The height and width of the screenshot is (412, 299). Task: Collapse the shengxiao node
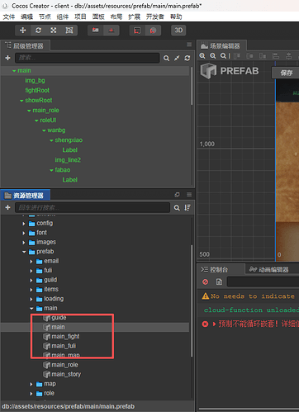click(x=51, y=140)
